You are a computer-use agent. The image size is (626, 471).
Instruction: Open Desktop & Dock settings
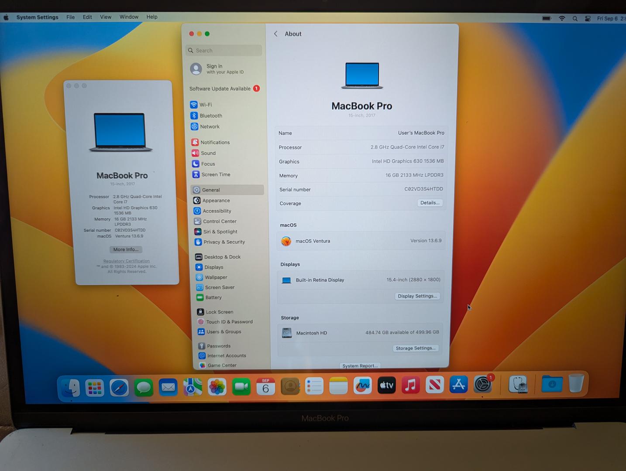click(218, 257)
